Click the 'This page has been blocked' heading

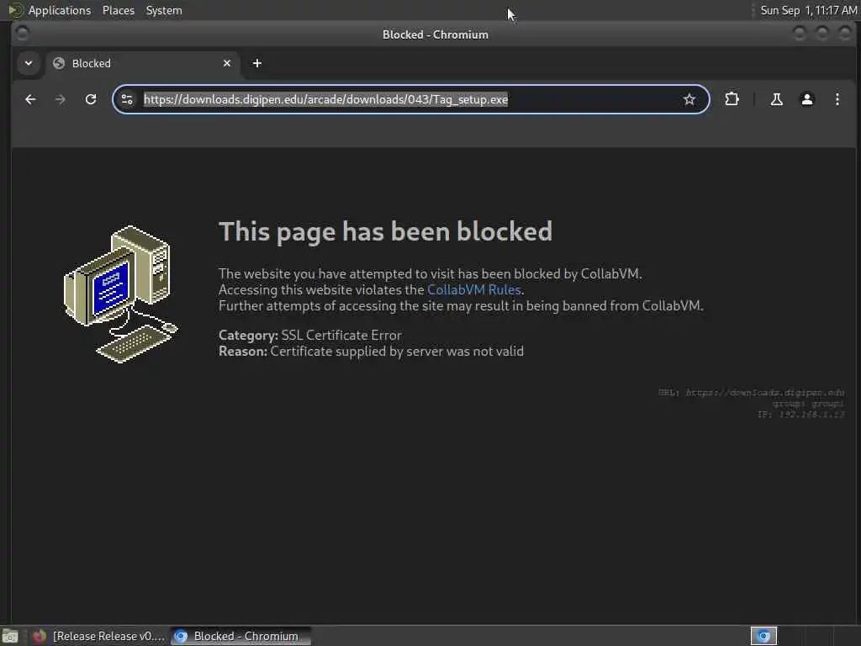click(385, 231)
